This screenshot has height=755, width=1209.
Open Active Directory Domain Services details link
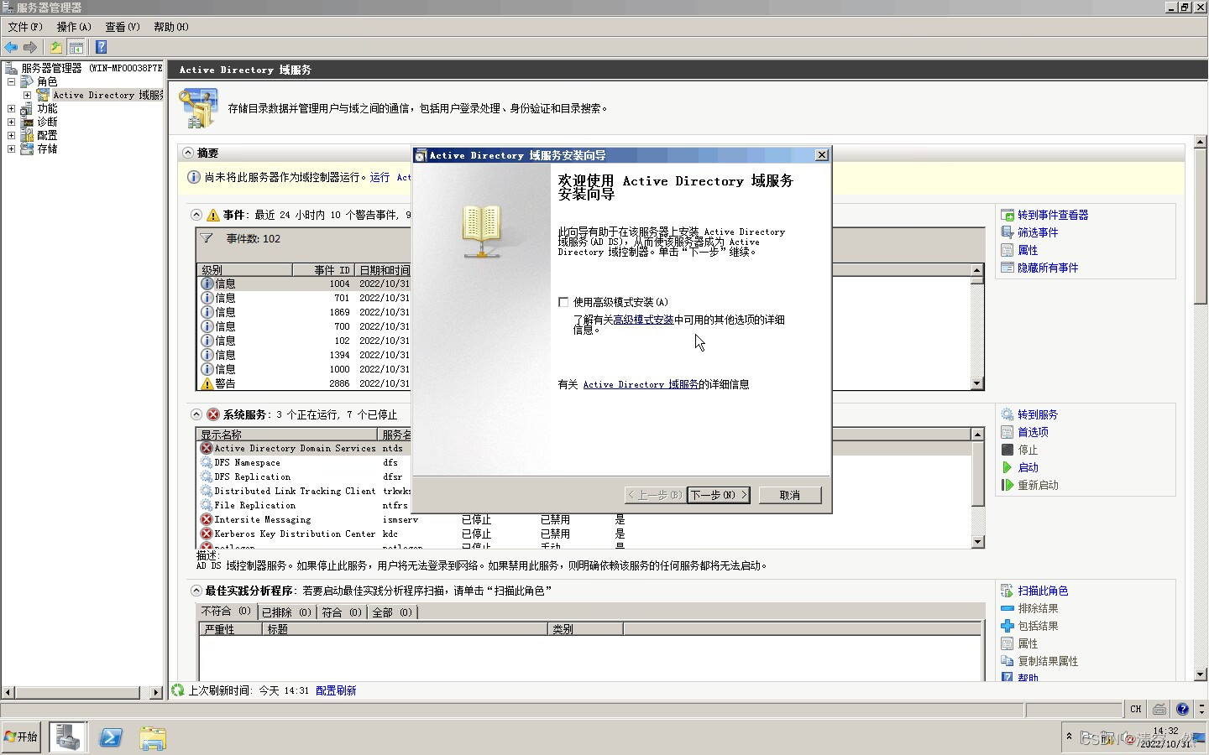pos(641,384)
